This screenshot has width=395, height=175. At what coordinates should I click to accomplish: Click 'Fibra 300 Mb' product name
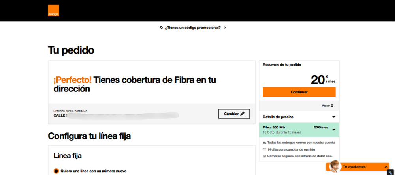point(274,127)
